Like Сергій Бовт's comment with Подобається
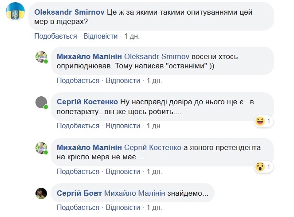Viewport: 294px width, 217px height. (x=78, y=207)
